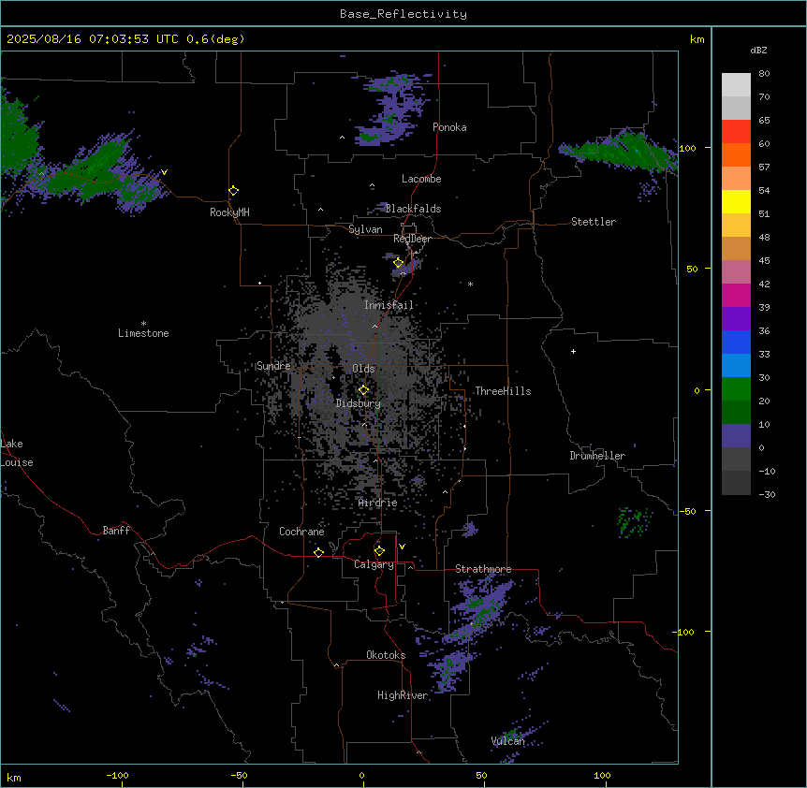Click the 80 value on the dBZ legend
The width and height of the screenshot is (807, 788).
pyautogui.click(x=764, y=74)
